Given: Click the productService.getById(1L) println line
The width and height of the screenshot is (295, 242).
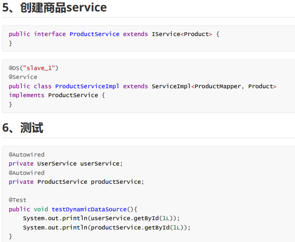Looking at the screenshot, I should point(107,227).
